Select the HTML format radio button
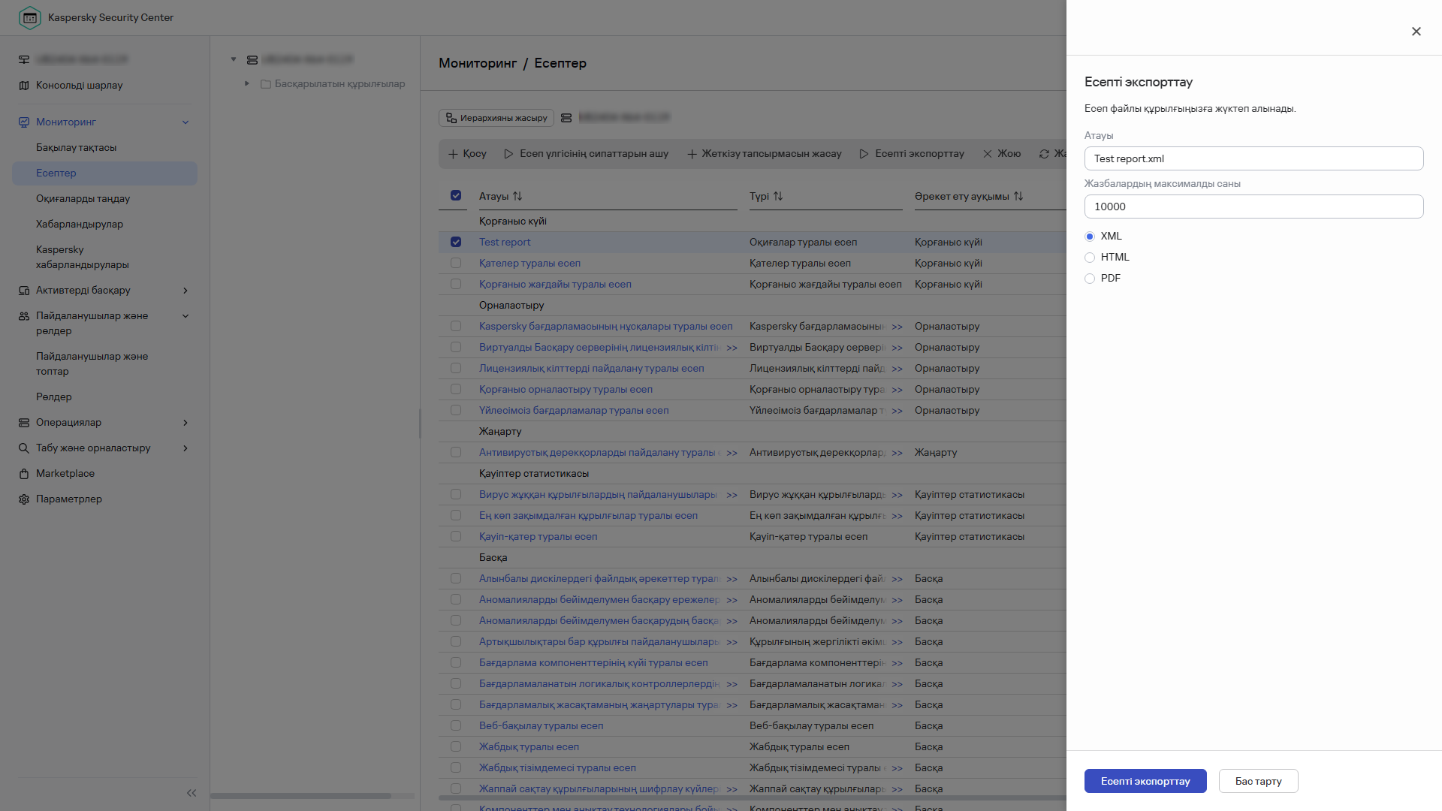 [1090, 258]
